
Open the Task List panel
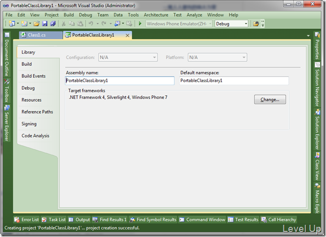pyautogui.click(x=54, y=219)
